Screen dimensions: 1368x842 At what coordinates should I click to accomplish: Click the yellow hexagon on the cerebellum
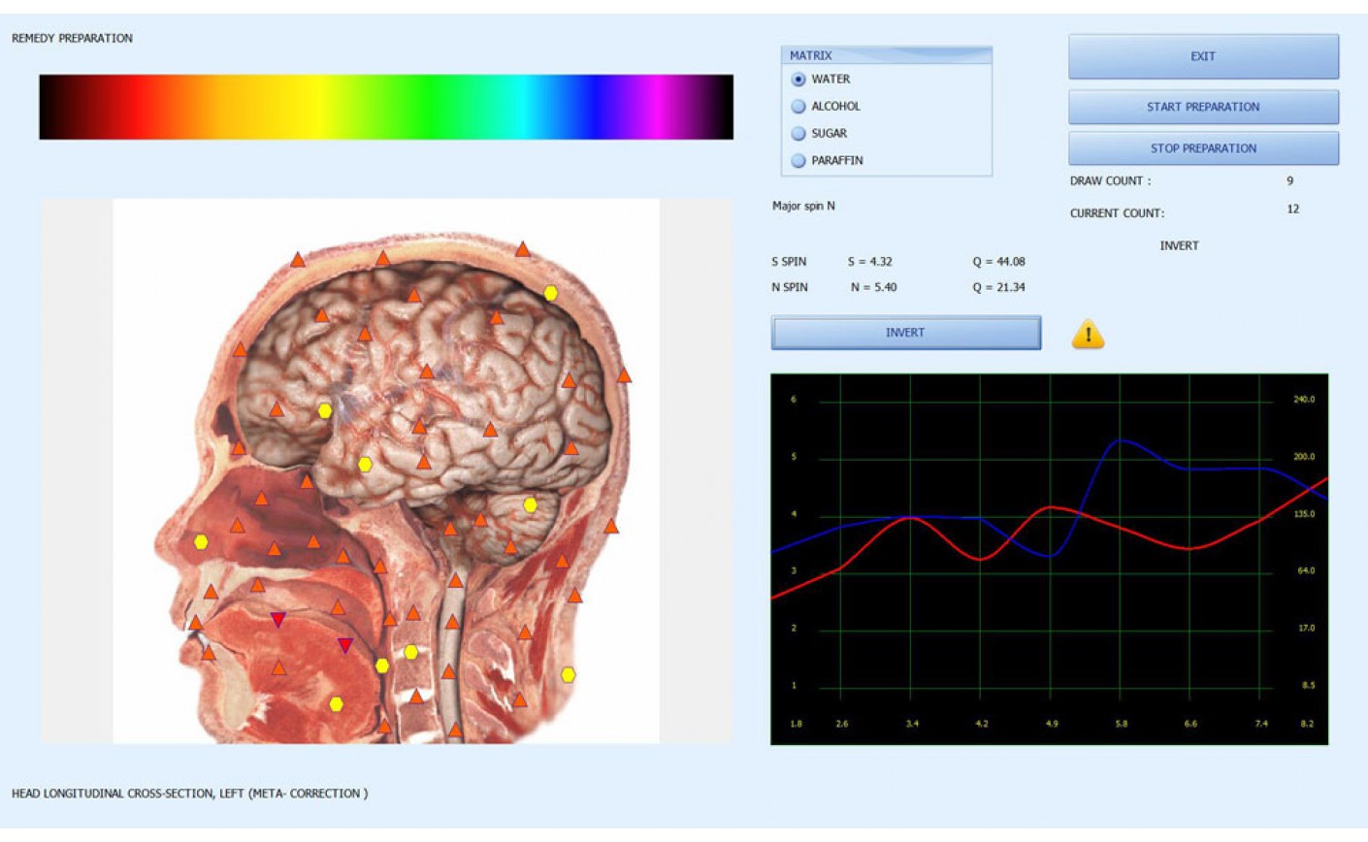(x=530, y=505)
